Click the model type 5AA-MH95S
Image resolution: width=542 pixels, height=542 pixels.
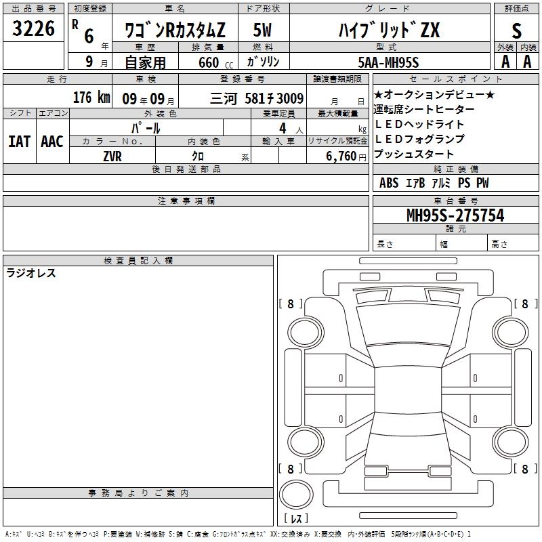(389, 62)
